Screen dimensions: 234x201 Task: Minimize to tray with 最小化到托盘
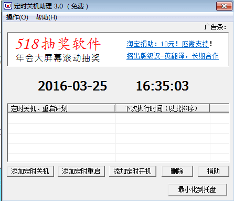(197, 189)
